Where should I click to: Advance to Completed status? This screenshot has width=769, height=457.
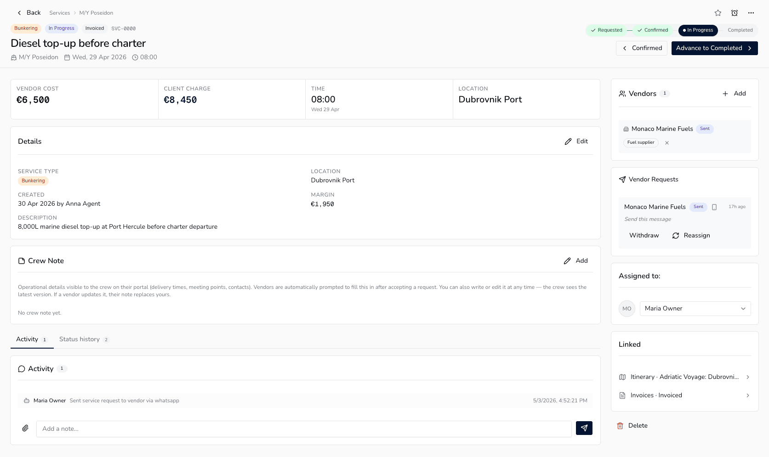pos(714,48)
